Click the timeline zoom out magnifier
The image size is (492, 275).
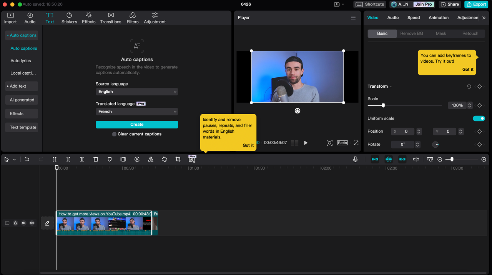(440, 159)
